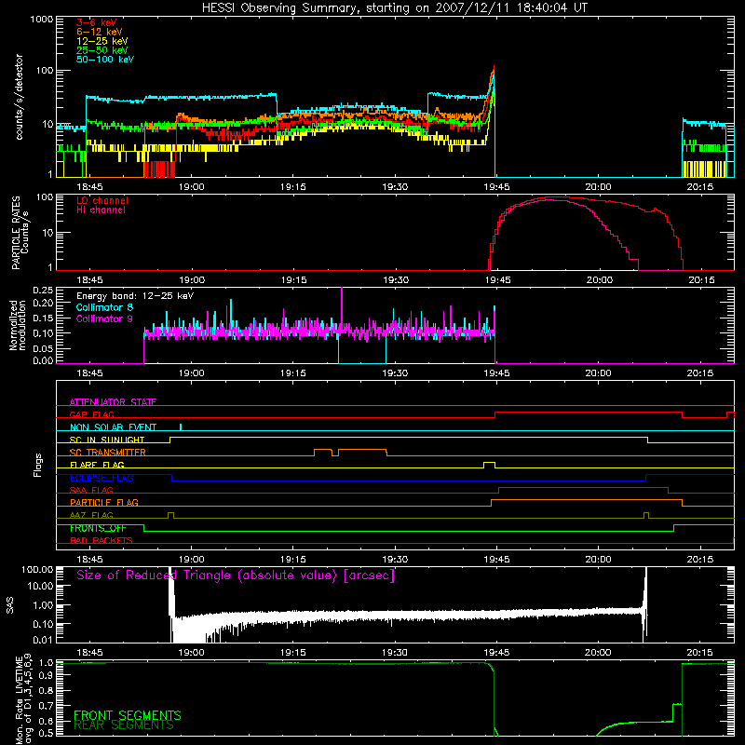Select the HI channel legend label
Image resolution: width=745 pixels, height=745 pixels.
[101, 210]
